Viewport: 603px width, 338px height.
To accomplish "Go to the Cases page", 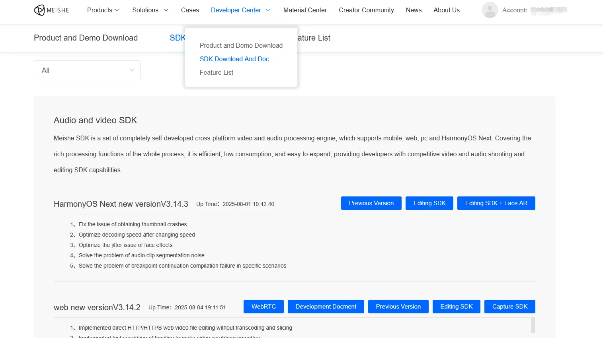I will pyautogui.click(x=190, y=10).
